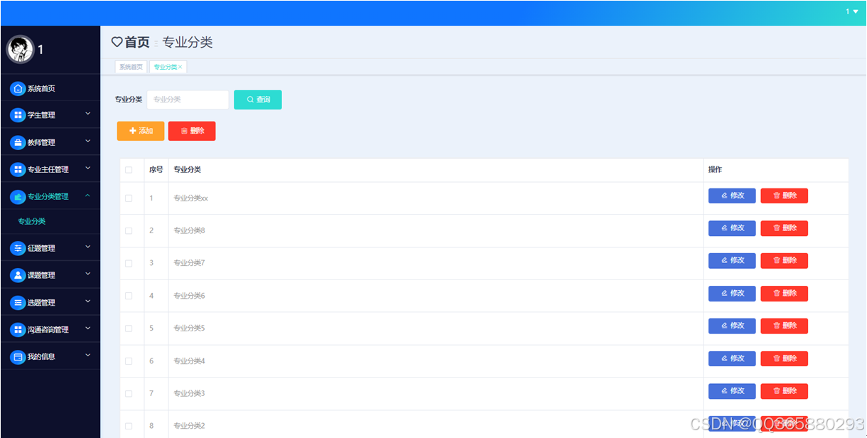Click the 征题管理 sliders icon

[18, 248]
